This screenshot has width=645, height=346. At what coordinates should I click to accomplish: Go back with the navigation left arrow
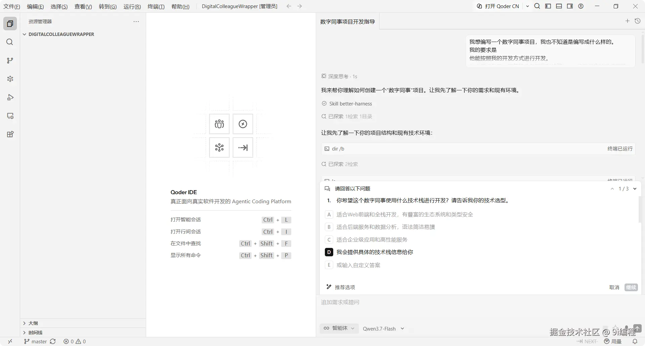(x=289, y=6)
